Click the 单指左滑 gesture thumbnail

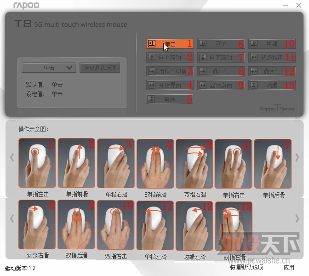[x=155, y=225]
